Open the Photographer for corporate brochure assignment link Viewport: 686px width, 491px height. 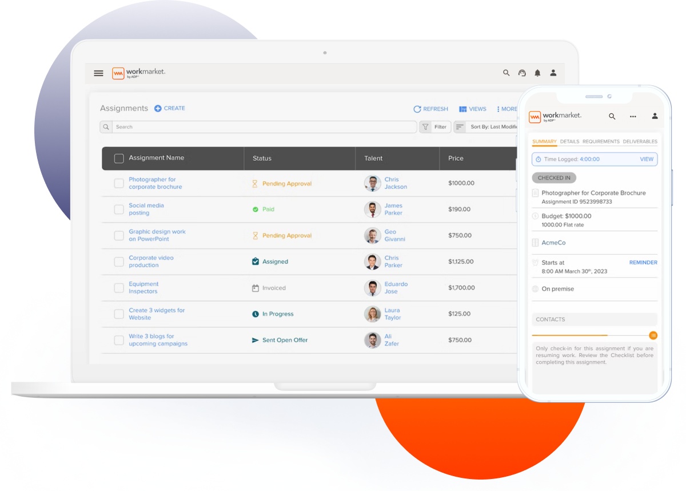pyautogui.click(x=155, y=183)
